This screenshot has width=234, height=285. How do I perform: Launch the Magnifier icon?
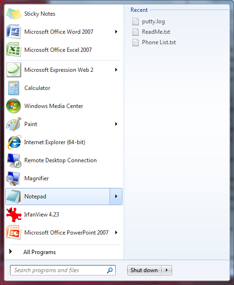[13, 178]
